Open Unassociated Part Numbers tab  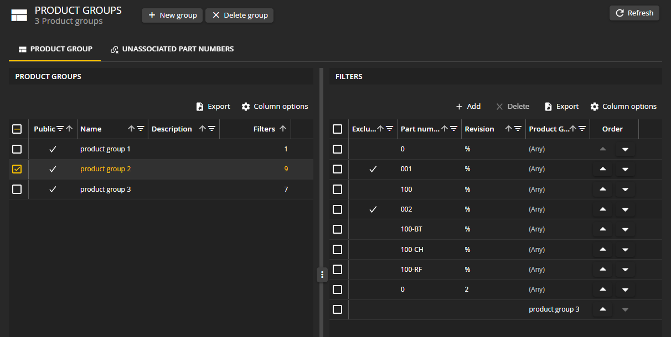tap(172, 49)
